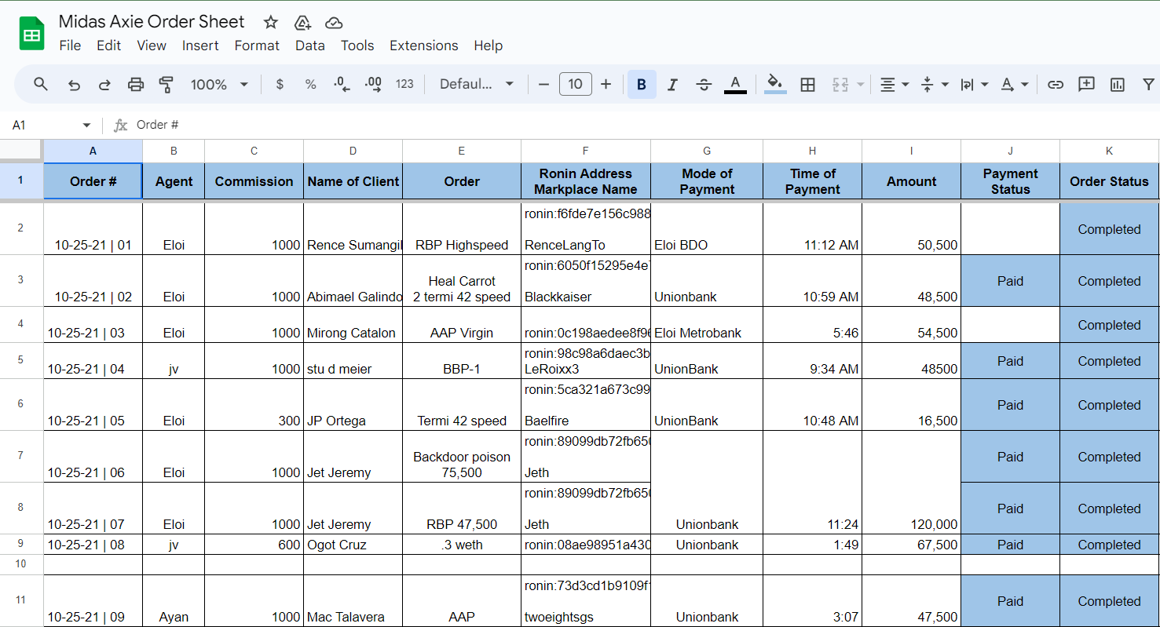Viewport: 1160px width, 627px height.
Task: Open the Google Sheets home logo
Action: (x=32, y=34)
